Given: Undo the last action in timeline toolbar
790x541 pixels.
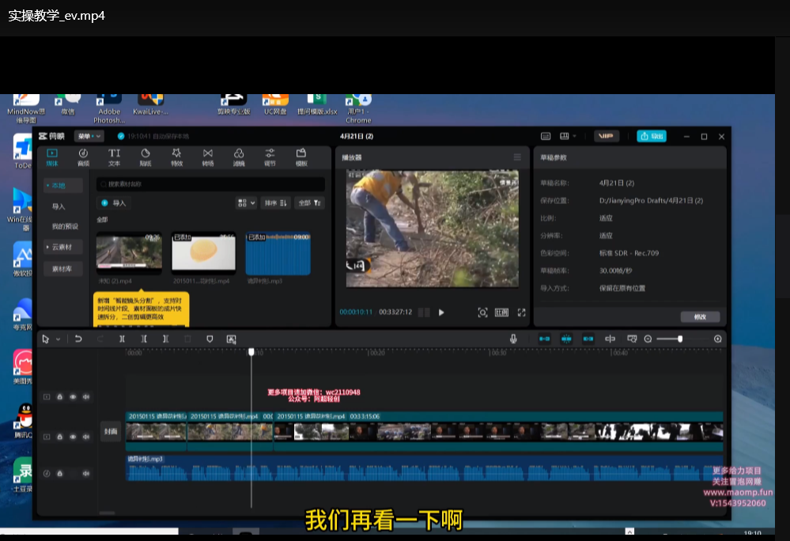Looking at the screenshot, I should tap(78, 339).
